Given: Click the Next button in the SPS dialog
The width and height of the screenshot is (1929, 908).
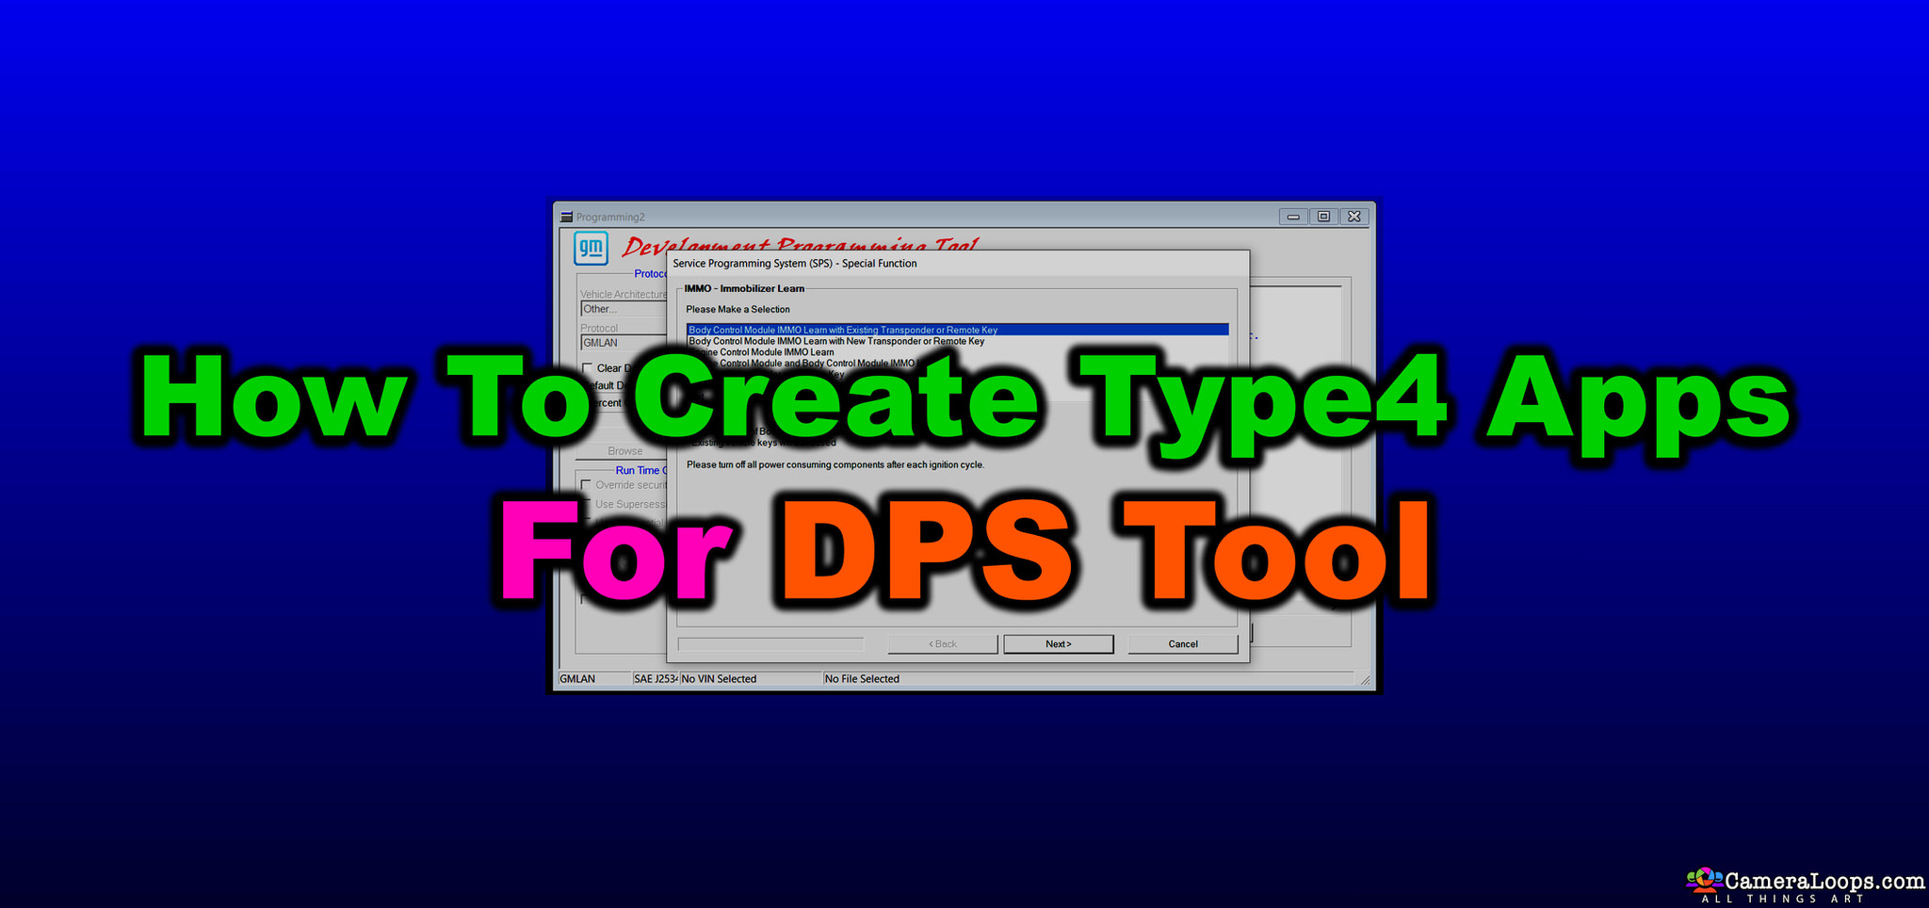Looking at the screenshot, I should coord(1058,643).
